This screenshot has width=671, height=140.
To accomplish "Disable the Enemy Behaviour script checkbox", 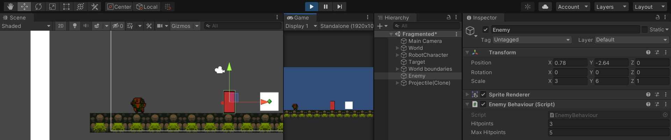I will click(x=483, y=104).
